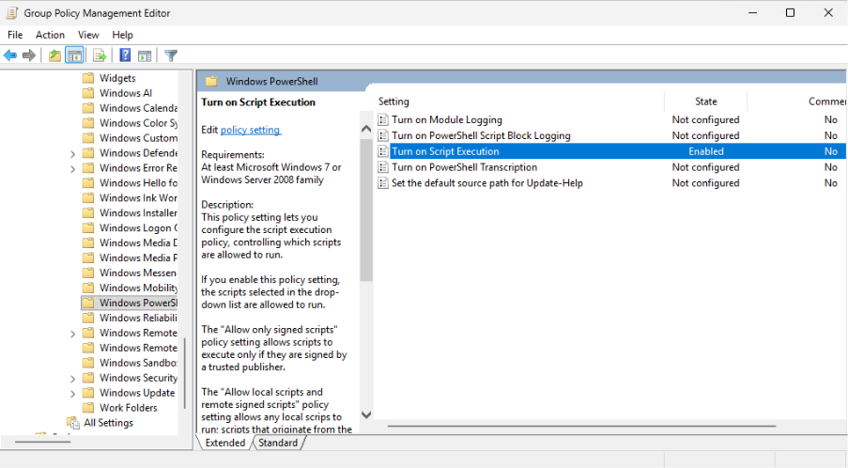This screenshot has width=848, height=468.
Task: Switch to the Standard tab
Action: [x=278, y=443]
